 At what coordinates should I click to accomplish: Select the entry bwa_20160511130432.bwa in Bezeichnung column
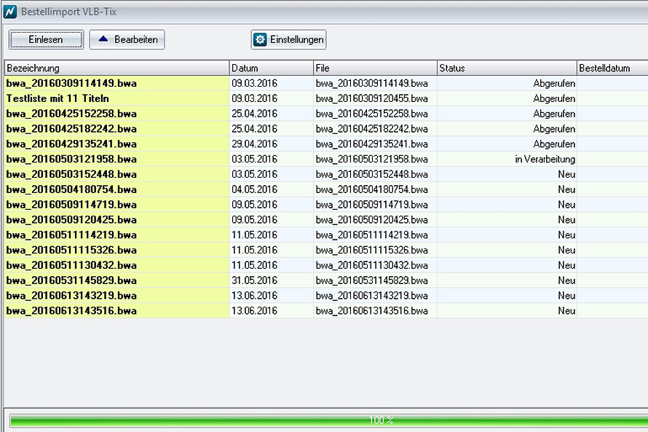(x=71, y=265)
